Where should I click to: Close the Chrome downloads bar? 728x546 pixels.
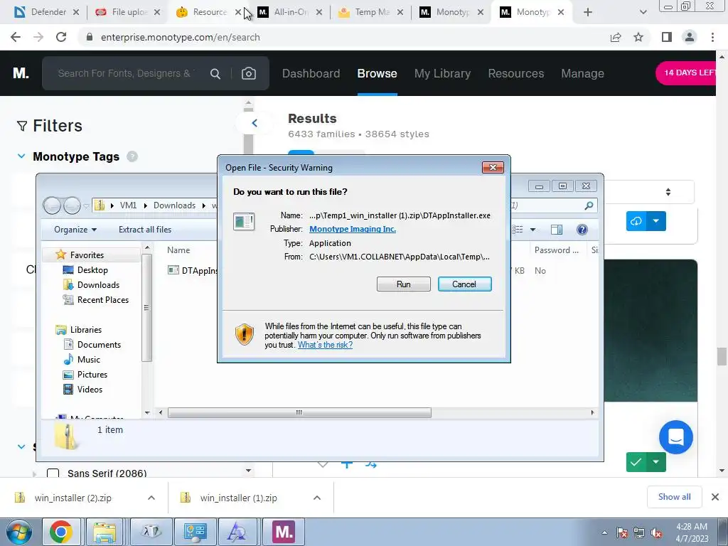point(715,497)
